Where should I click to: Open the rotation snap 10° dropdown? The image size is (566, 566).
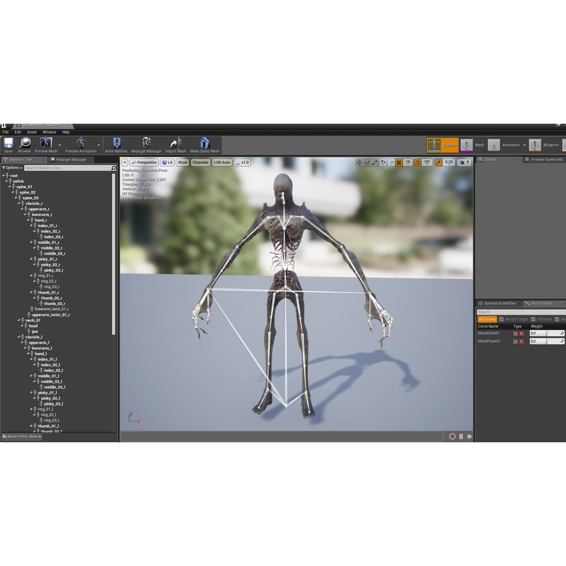[x=427, y=162]
